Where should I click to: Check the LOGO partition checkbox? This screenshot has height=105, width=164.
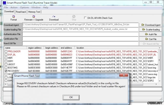click(x=6, y=77)
